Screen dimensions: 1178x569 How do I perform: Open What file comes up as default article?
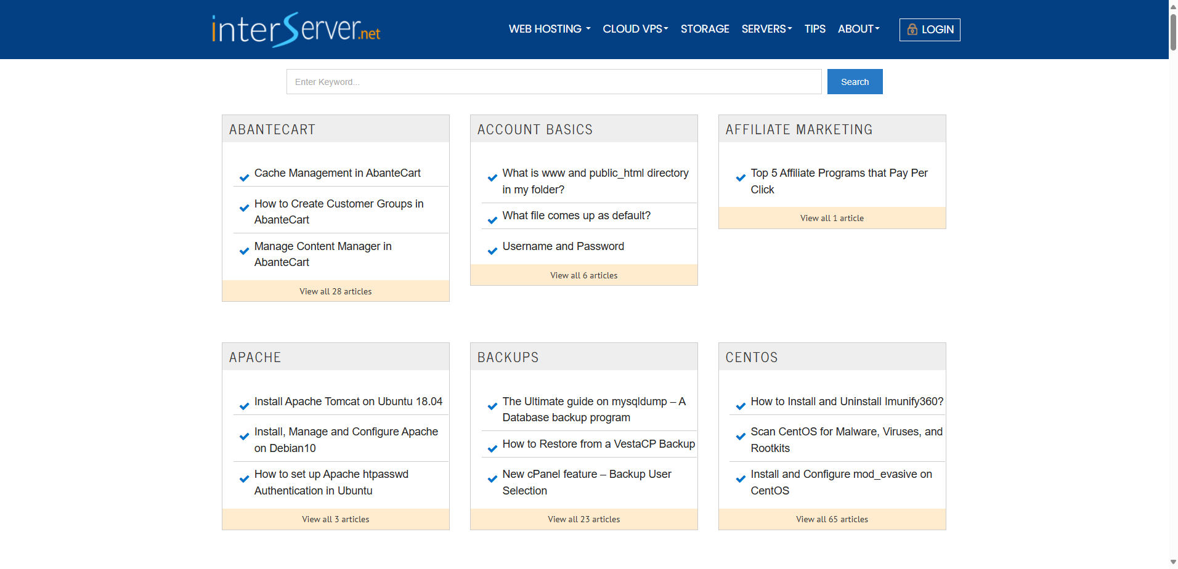[x=576, y=216]
